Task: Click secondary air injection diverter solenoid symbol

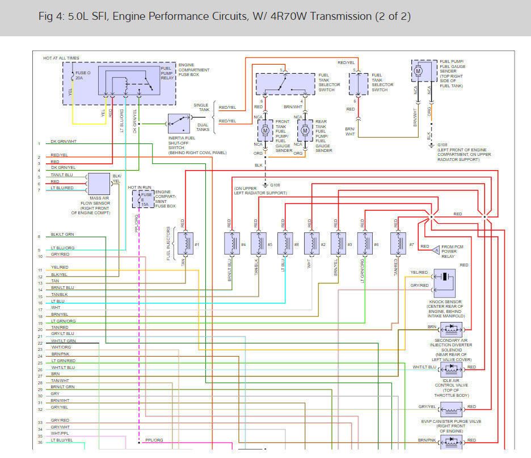Action: [451, 329]
